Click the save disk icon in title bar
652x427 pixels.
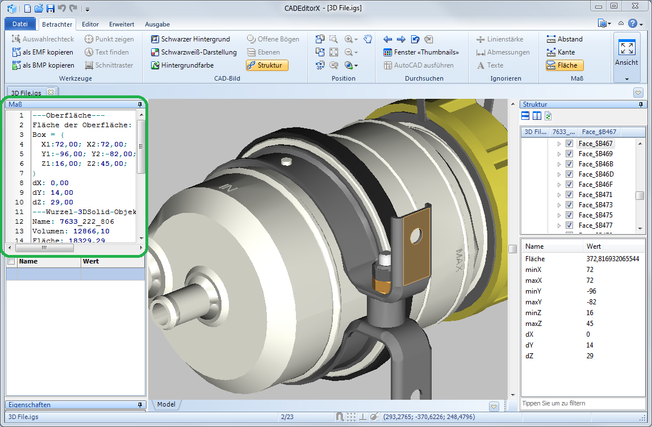click(50, 9)
